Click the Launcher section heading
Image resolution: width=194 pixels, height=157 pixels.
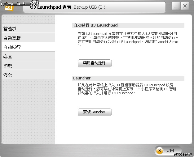tap(82, 78)
